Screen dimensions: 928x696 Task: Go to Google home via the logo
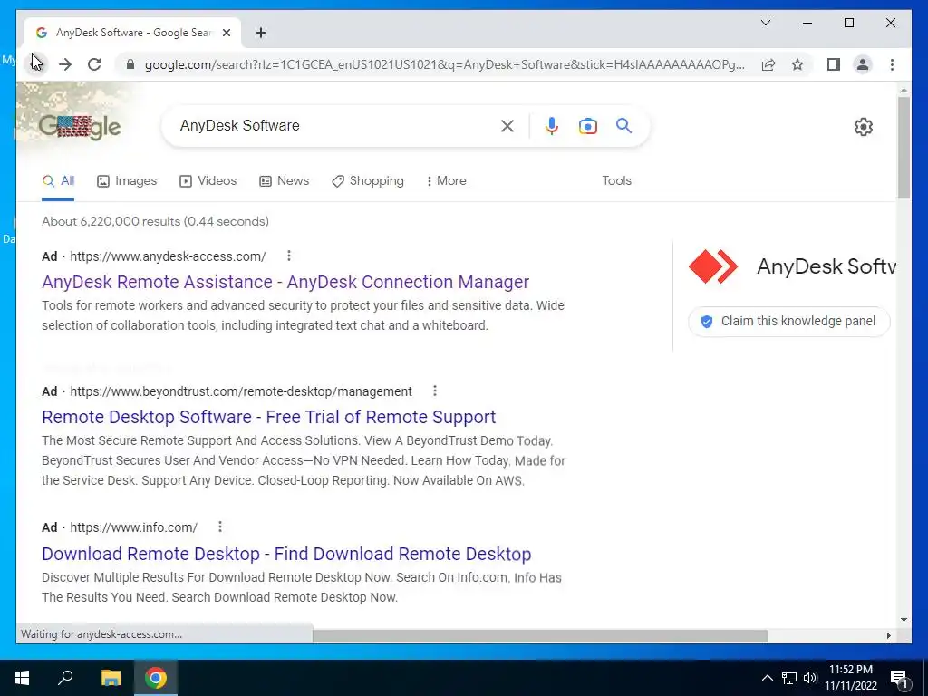(x=80, y=126)
